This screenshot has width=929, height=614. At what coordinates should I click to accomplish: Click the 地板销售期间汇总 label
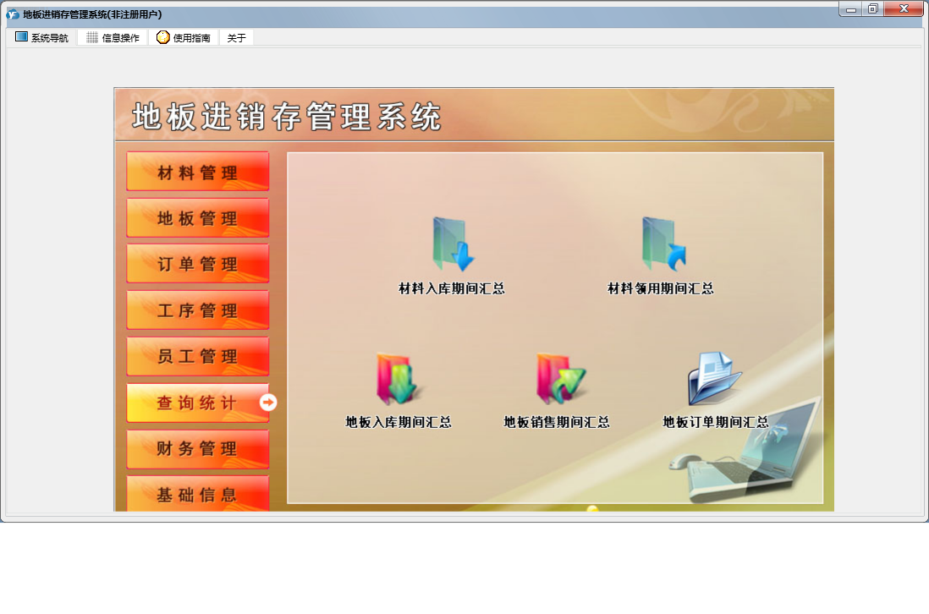(557, 421)
